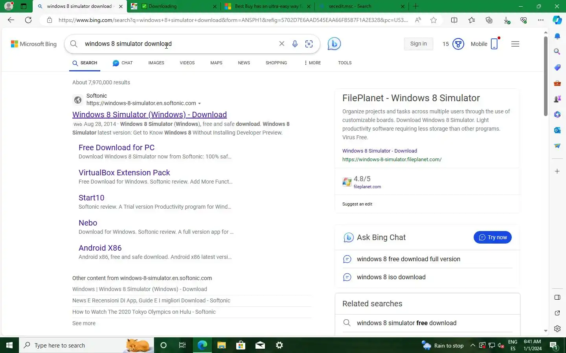
Task: Open Read aloud icon in address bar
Action: pos(418,20)
